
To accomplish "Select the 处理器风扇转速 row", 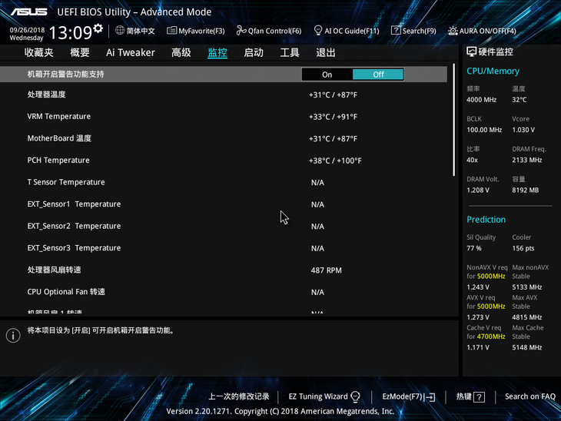I will click(224, 270).
